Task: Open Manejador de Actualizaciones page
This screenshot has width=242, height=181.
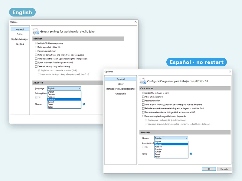Action: [120, 89]
